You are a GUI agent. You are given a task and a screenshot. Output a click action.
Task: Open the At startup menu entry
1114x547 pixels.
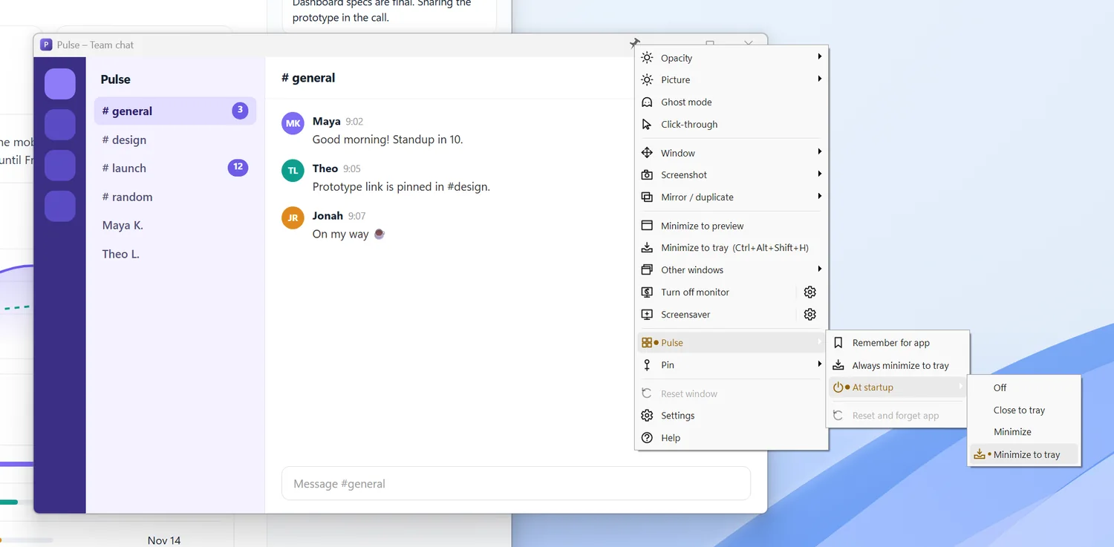pos(898,387)
